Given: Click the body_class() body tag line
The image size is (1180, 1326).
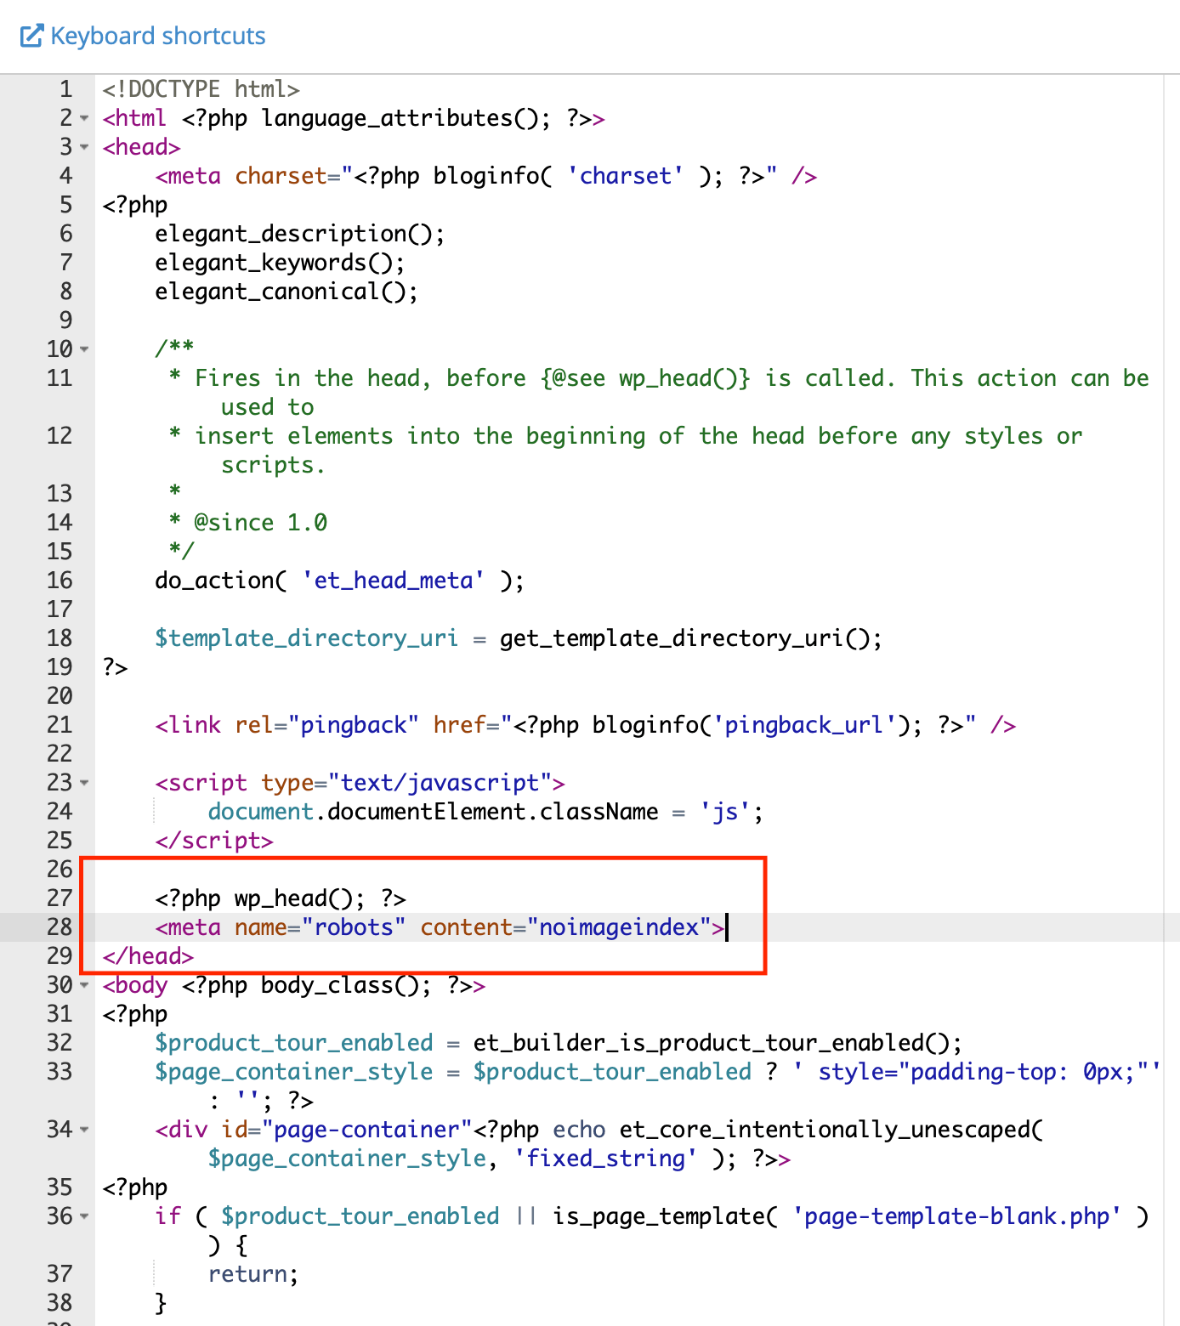Looking at the screenshot, I should [x=294, y=985].
